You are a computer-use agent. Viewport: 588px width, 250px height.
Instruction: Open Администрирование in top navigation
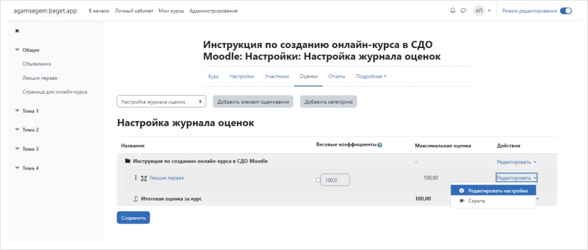[x=213, y=11]
